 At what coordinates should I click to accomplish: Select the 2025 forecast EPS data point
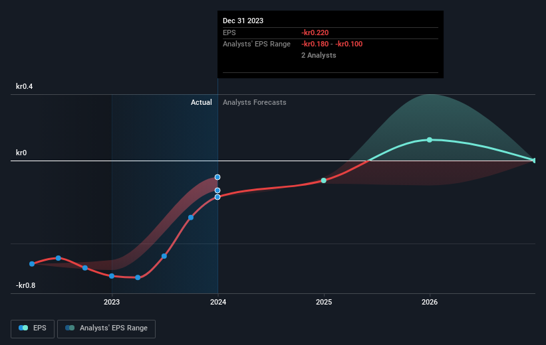click(323, 180)
